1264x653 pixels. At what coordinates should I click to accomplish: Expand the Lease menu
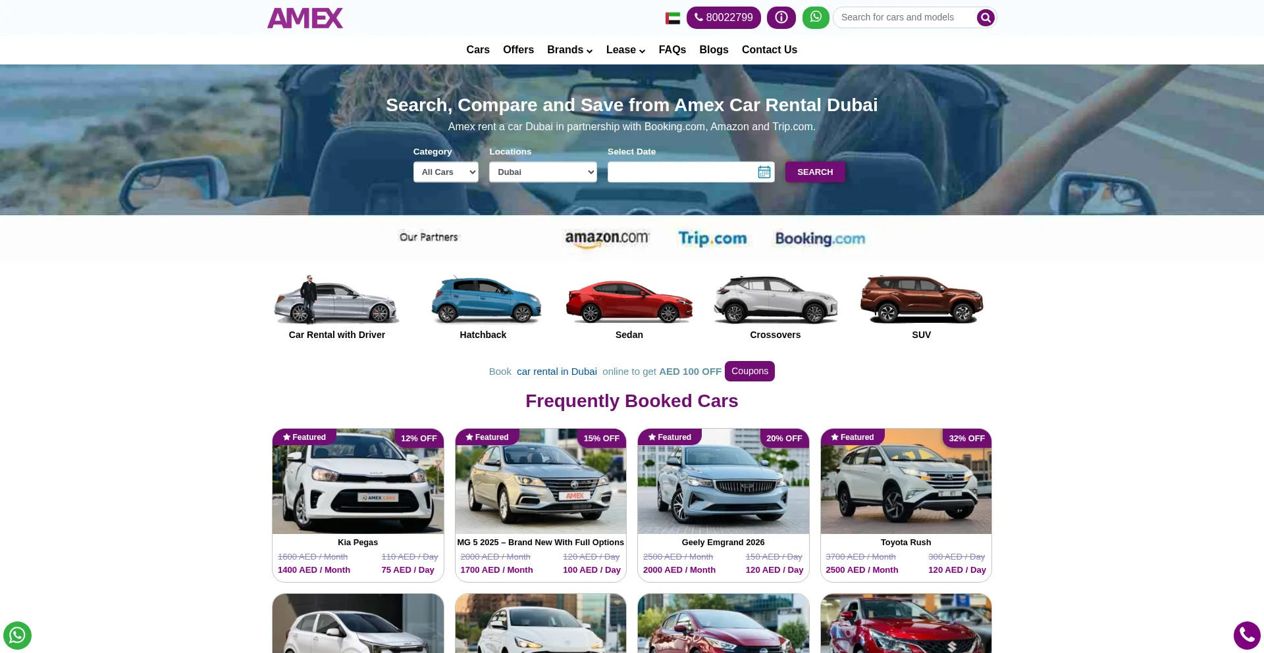pyautogui.click(x=625, y=50)
